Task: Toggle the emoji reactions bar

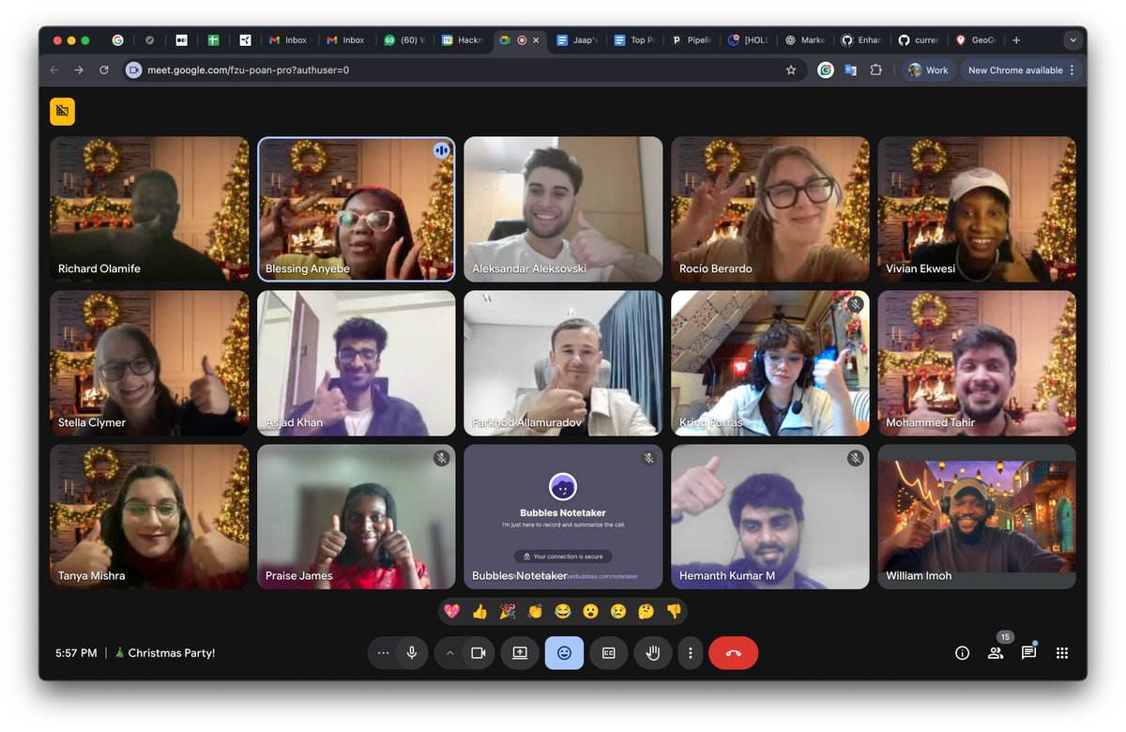Action: [x=564, y=653]
